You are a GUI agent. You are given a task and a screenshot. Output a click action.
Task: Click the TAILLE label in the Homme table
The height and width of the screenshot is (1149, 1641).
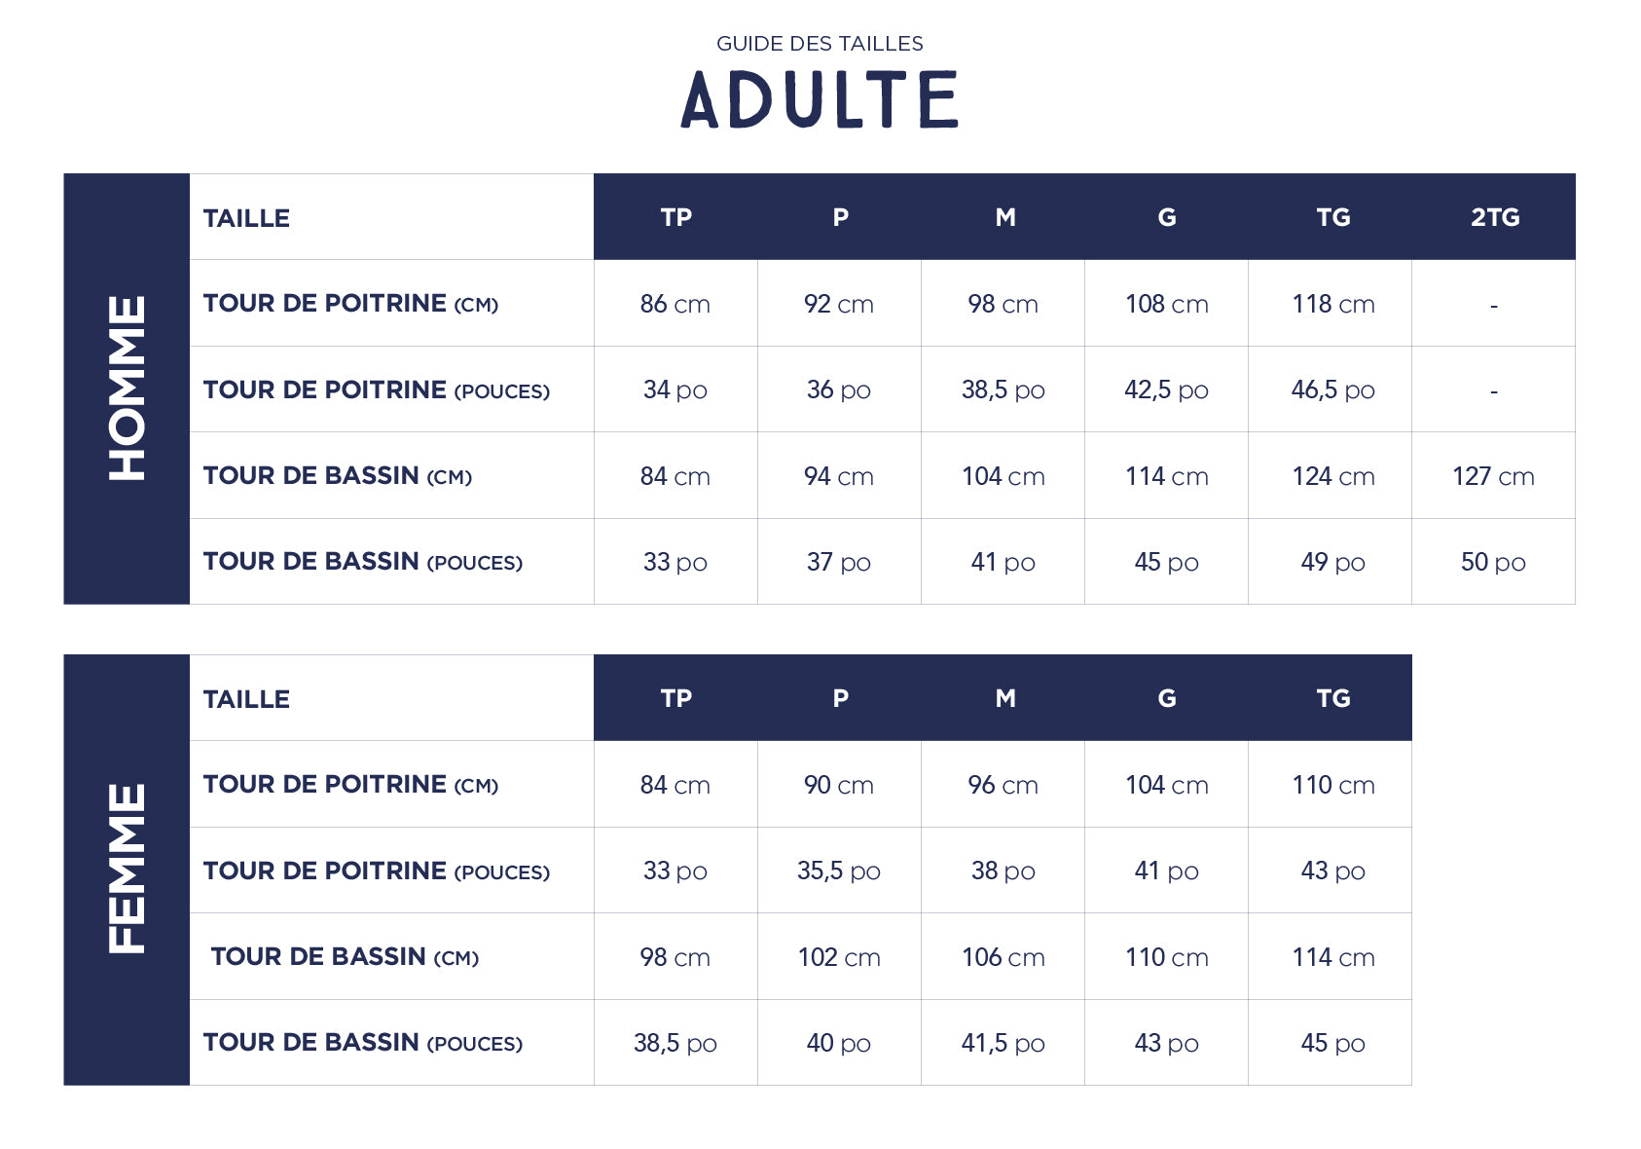coord(246,218)
